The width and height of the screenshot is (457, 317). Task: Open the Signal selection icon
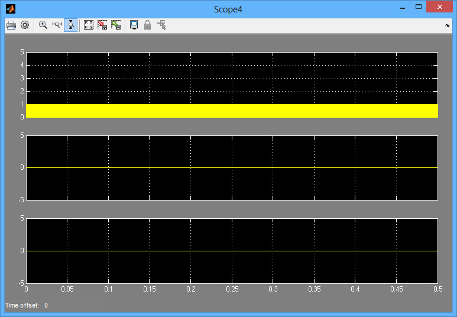161,25
